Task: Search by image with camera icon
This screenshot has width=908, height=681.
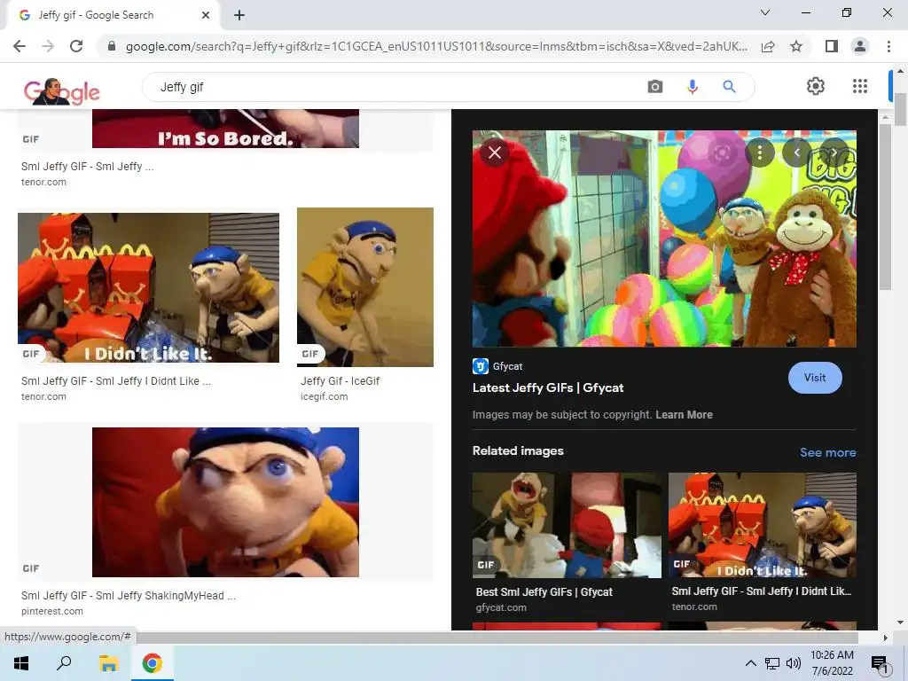Action: coord(655,87)
